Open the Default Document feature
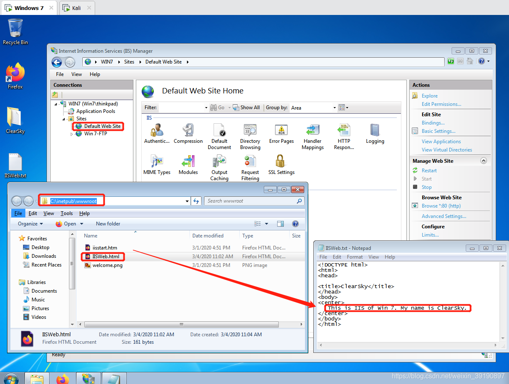The width and height of the screenshot is (509, 384). point(219,137)
